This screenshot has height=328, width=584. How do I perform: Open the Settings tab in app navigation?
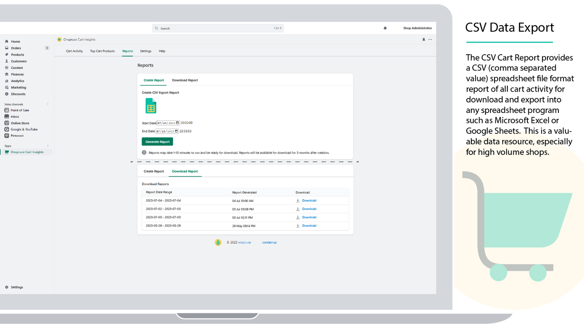146,51
